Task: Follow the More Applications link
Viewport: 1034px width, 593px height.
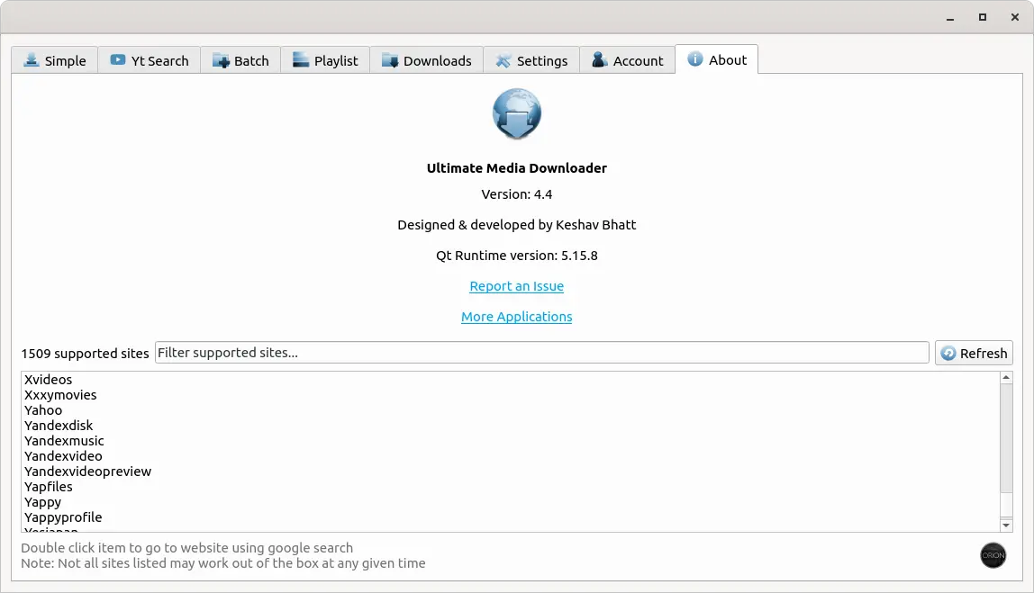Action: [517, 317]
